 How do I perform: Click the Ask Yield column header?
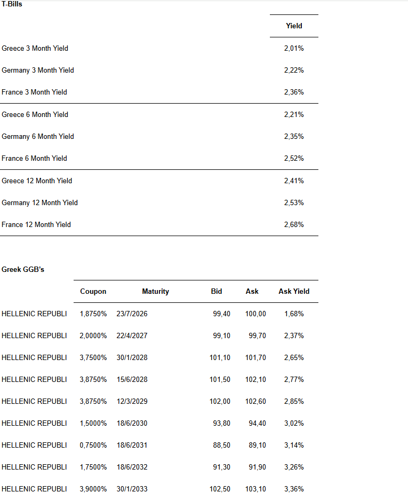click(294, 292)
